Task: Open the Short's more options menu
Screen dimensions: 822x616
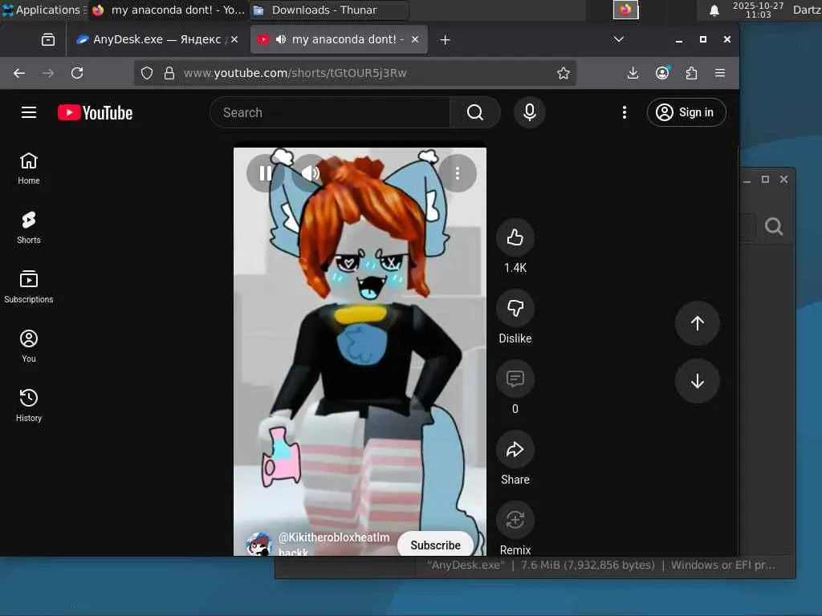Action: pos(457,173)
